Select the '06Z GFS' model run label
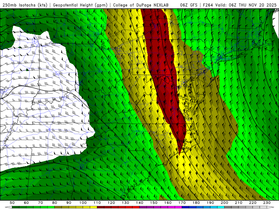This screenshot has height=209, width=279. (189, 5)
